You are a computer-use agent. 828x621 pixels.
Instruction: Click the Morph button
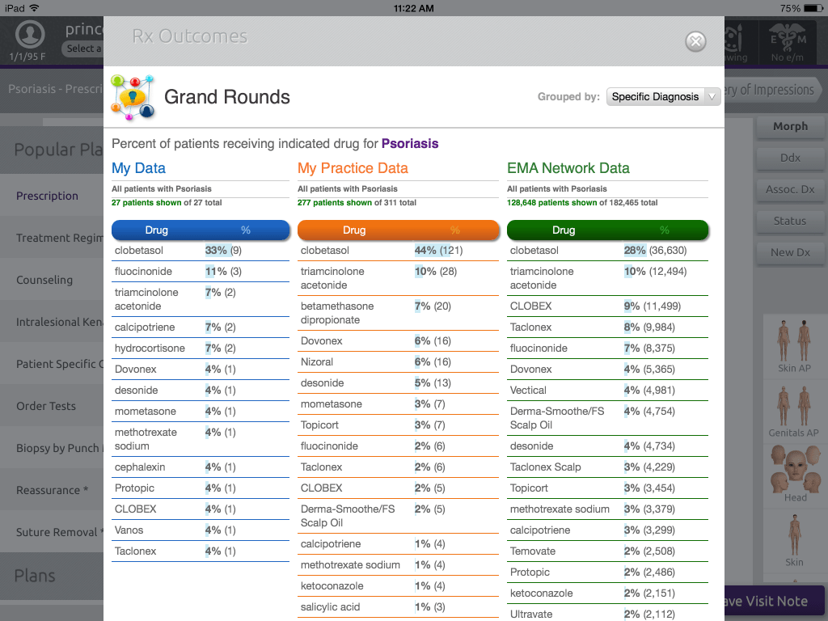click(790, 127)
